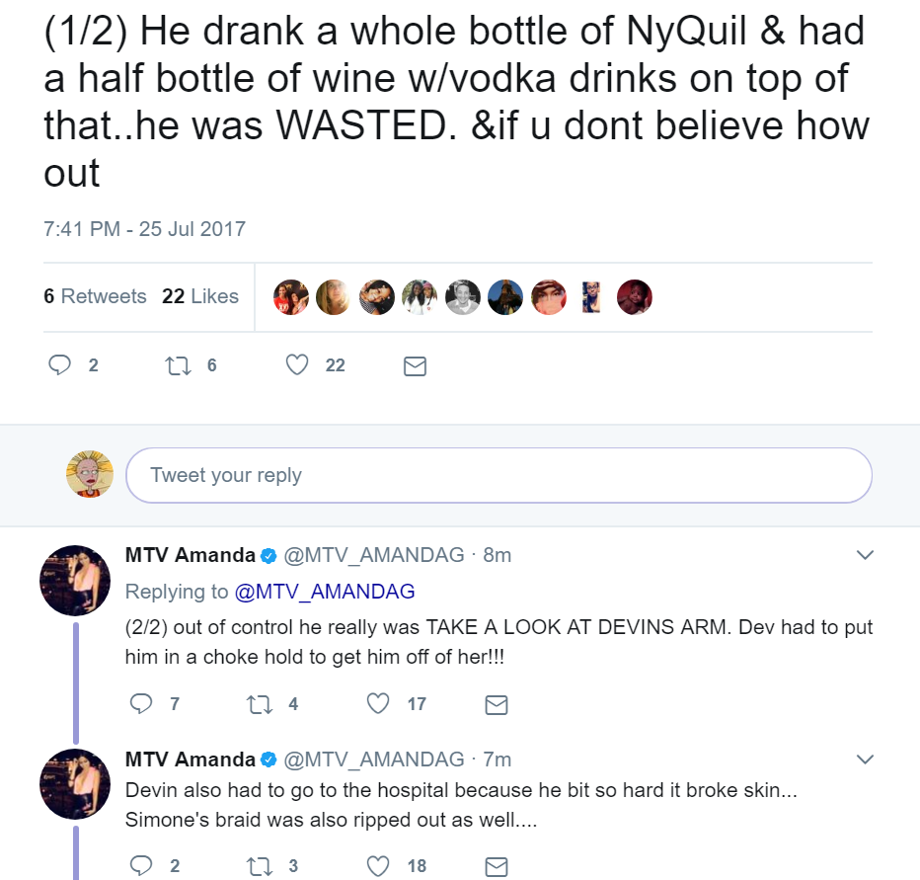Viewport: 920px width, 880px height.
Task: Retweet the Devin hospital tweet
Action: pos(260,866)
